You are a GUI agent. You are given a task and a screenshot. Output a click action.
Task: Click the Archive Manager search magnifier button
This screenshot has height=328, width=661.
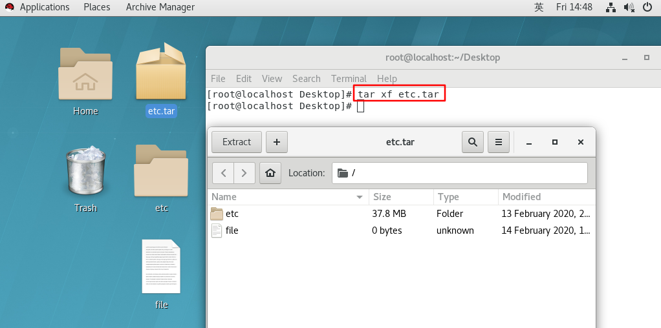[x=473, y=142]
